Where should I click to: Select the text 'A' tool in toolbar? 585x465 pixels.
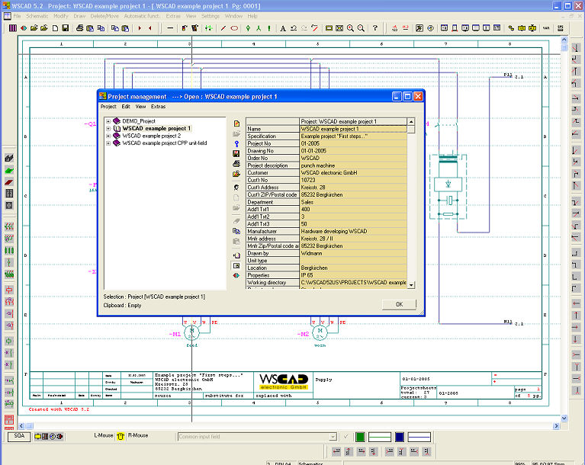coord(283,28)
